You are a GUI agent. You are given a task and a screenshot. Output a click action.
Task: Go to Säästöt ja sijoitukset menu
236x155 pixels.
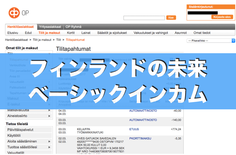click(x=112, y=33)
